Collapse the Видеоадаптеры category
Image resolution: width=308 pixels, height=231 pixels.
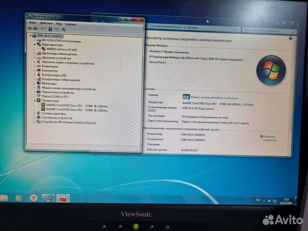pos(35,44)
